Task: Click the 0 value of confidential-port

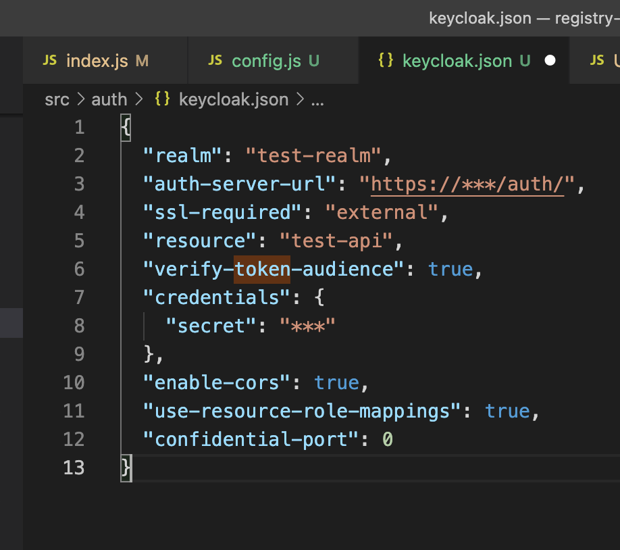Action: 388,440
